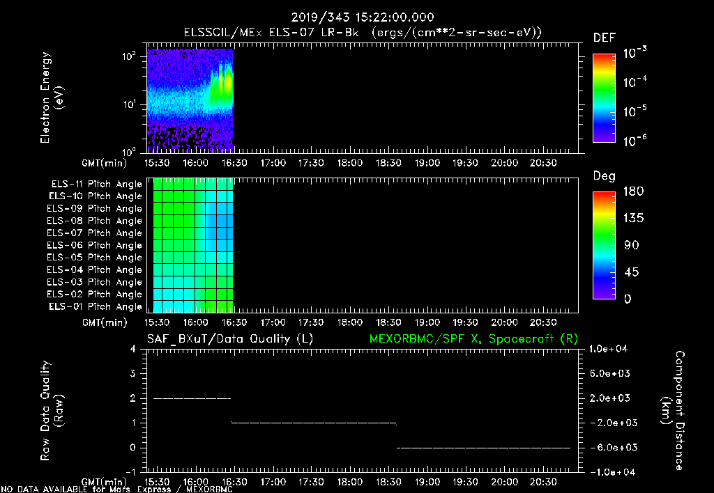Click the SAF_BXuT/Data Quality (L) title

point(230,339)
